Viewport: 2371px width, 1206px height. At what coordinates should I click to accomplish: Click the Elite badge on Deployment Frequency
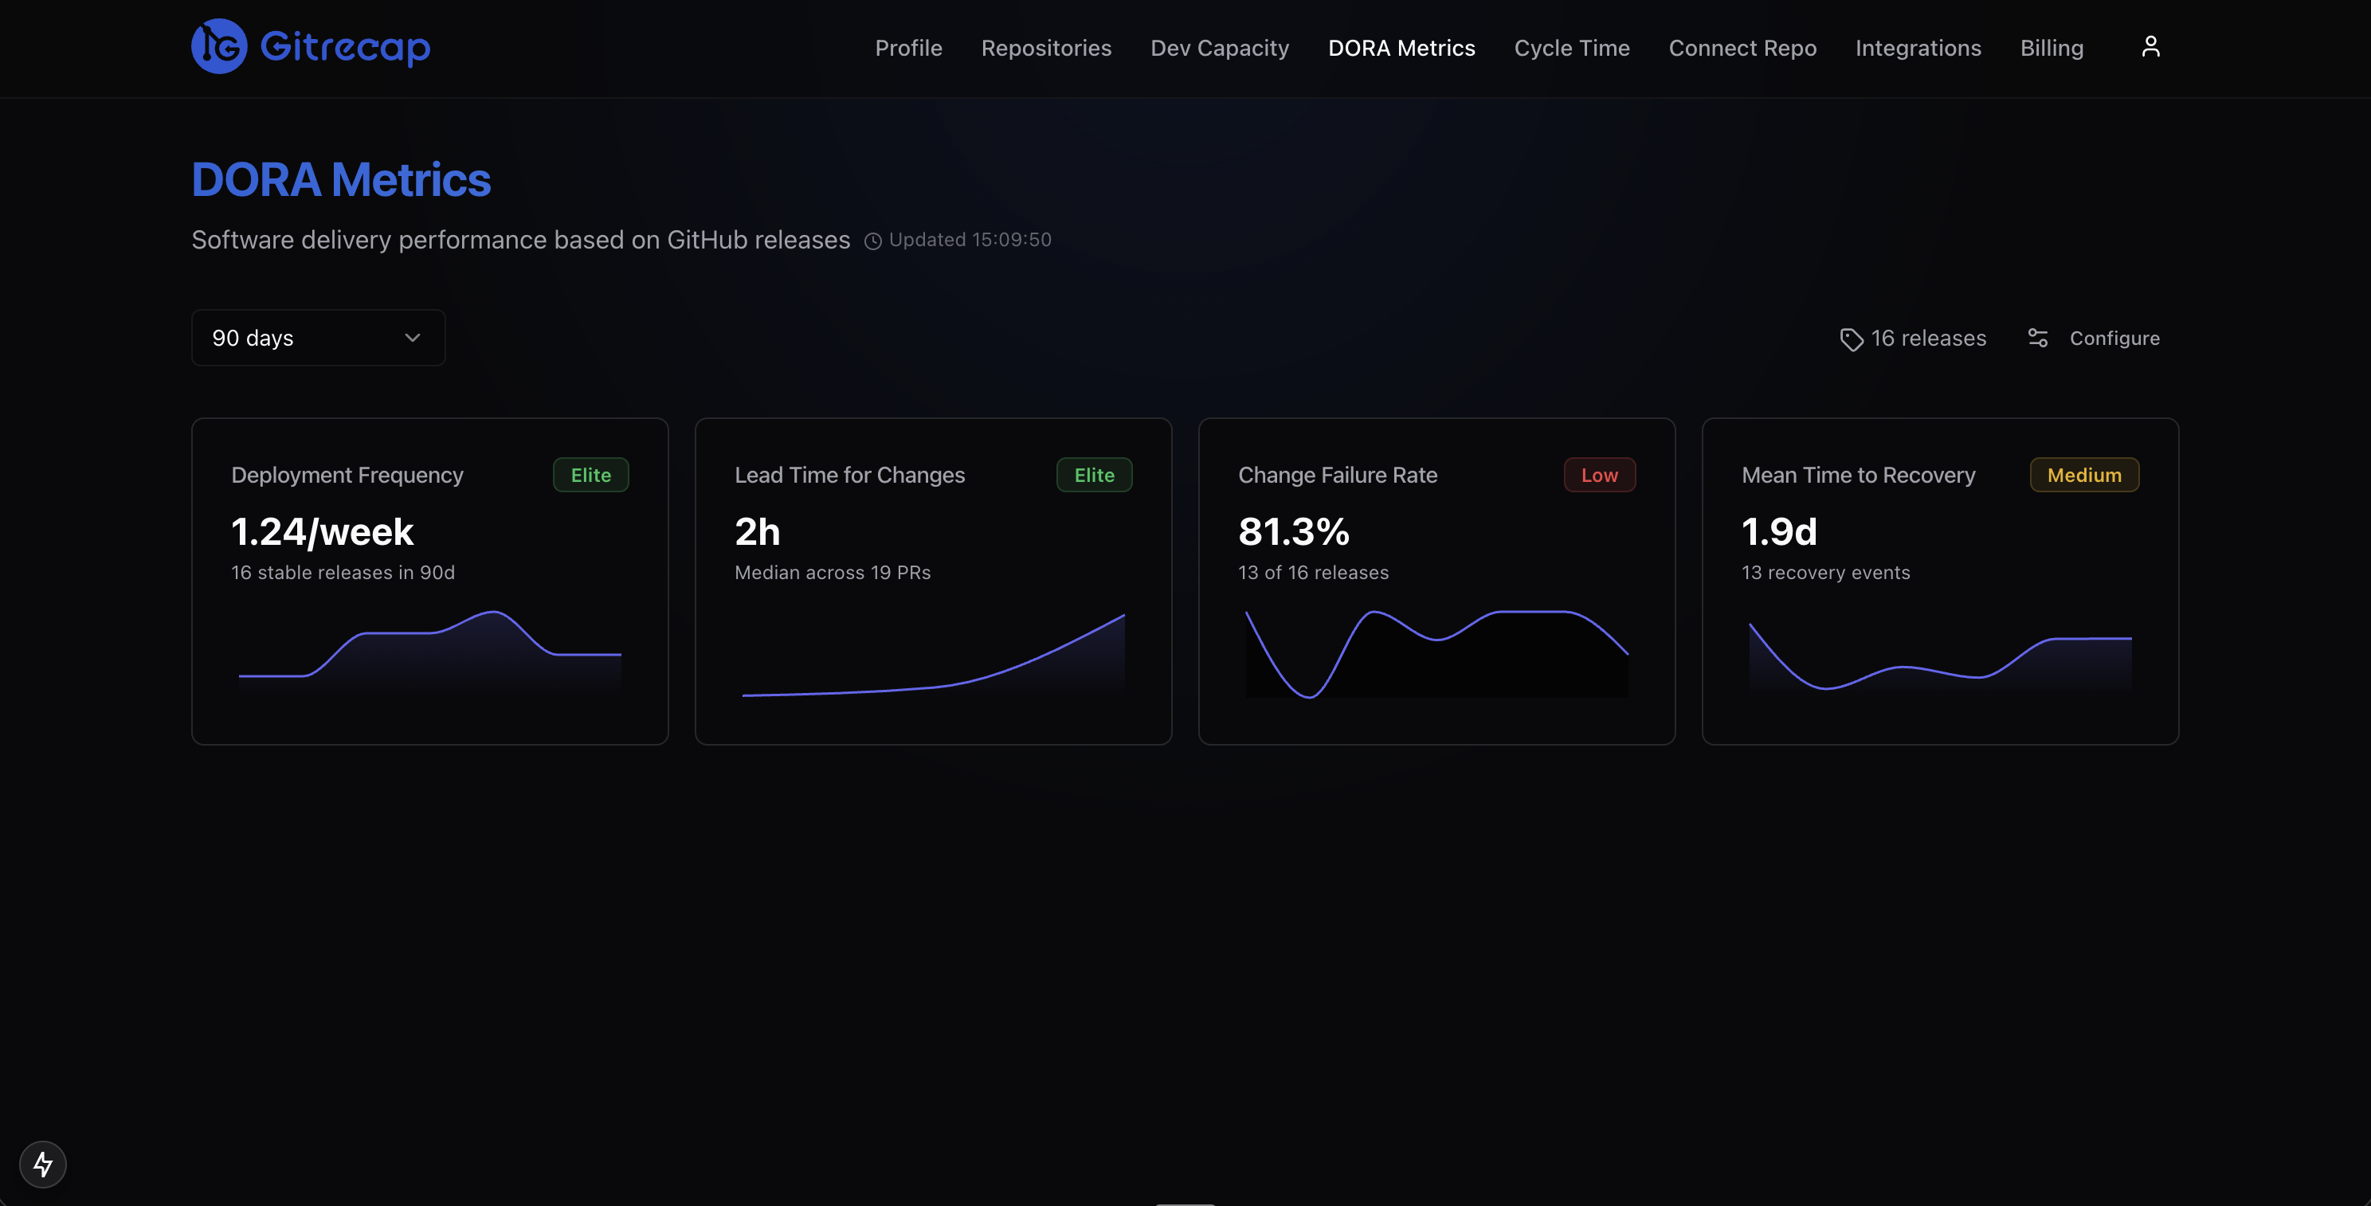tap(590, 475)
